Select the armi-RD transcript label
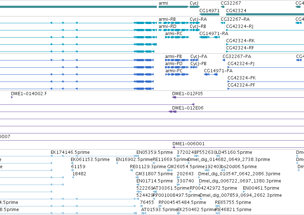Image resolution: width=304 pixels, height=215 pixels. tap(168, 26)
